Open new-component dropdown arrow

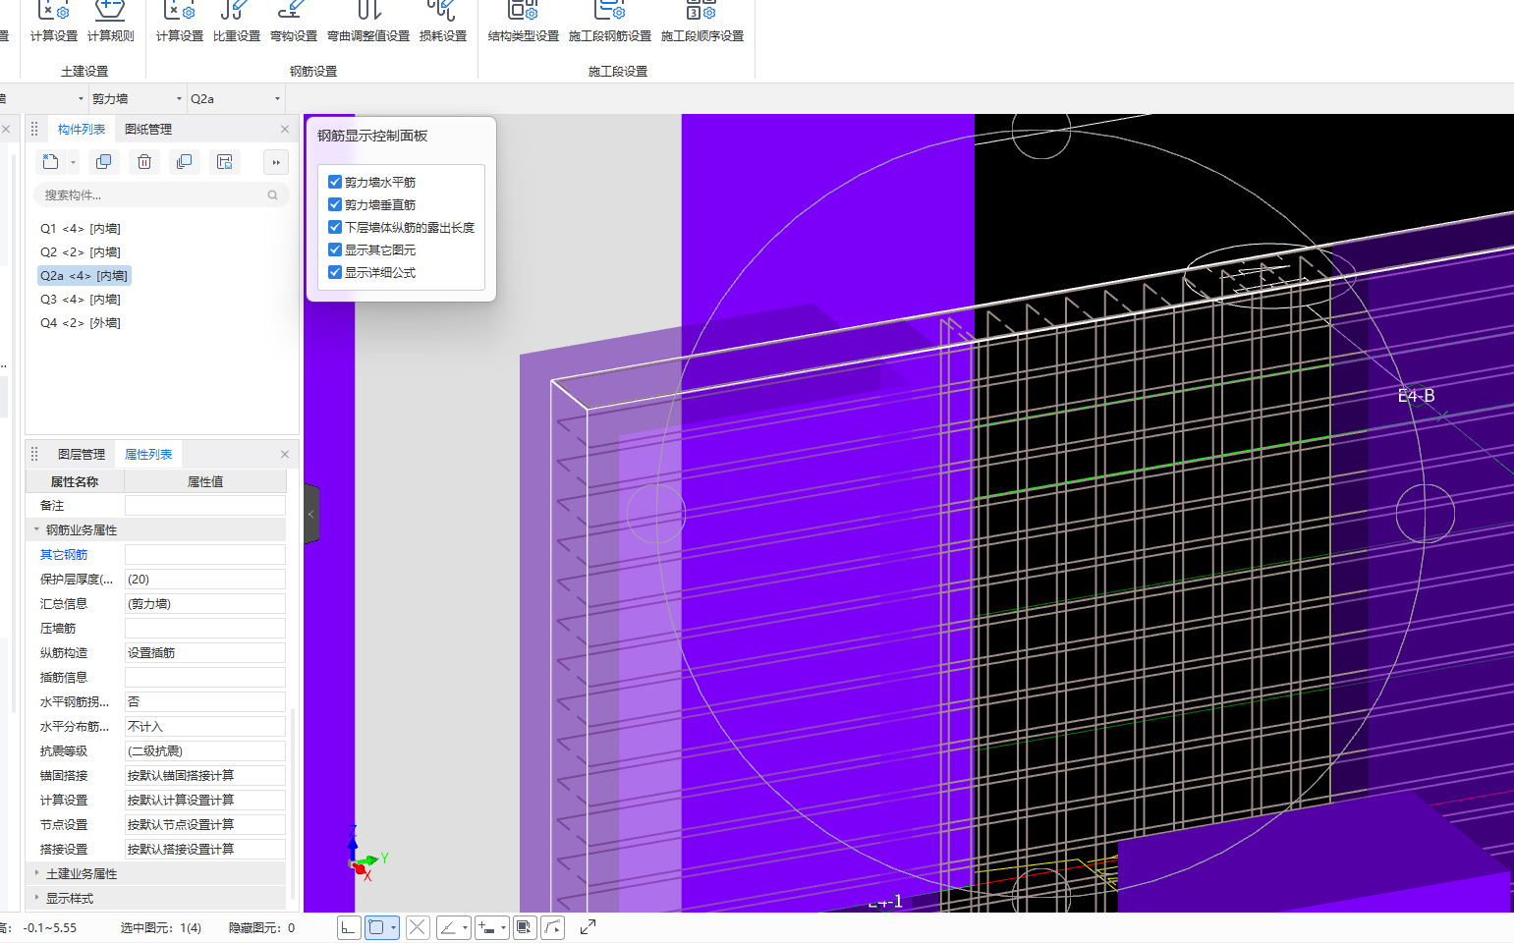[73, 163]
